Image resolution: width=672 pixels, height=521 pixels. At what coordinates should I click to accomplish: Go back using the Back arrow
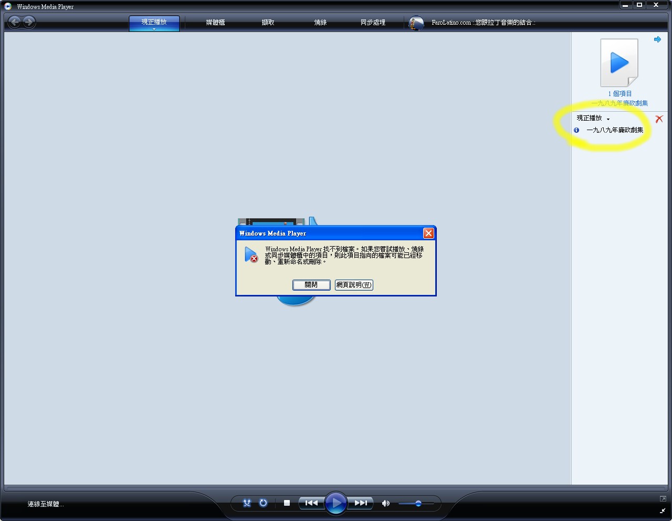point(15,22)
